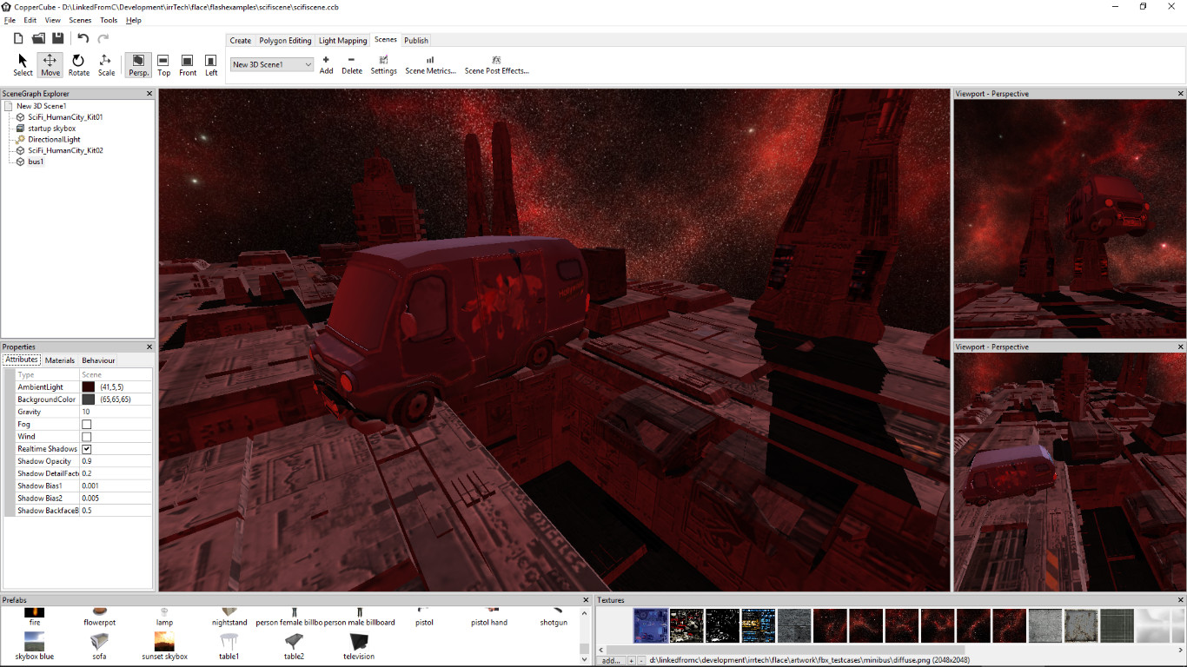Open the AmbientLight color swatch
Viewport: 1187px width, 667px height.
(x=90, y=386)
